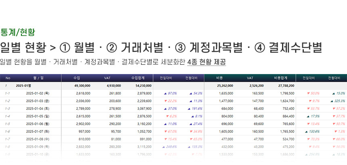This screenshot has width=347, height=165.
Task: Click row number 1-4 in No column
Action: tap(7, 116)
